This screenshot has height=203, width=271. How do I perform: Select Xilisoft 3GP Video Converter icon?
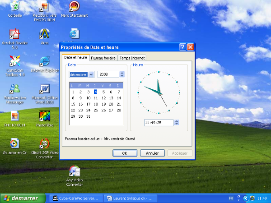45,144
